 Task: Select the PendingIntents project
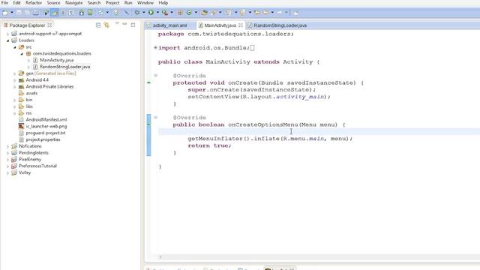coord(33,153)
